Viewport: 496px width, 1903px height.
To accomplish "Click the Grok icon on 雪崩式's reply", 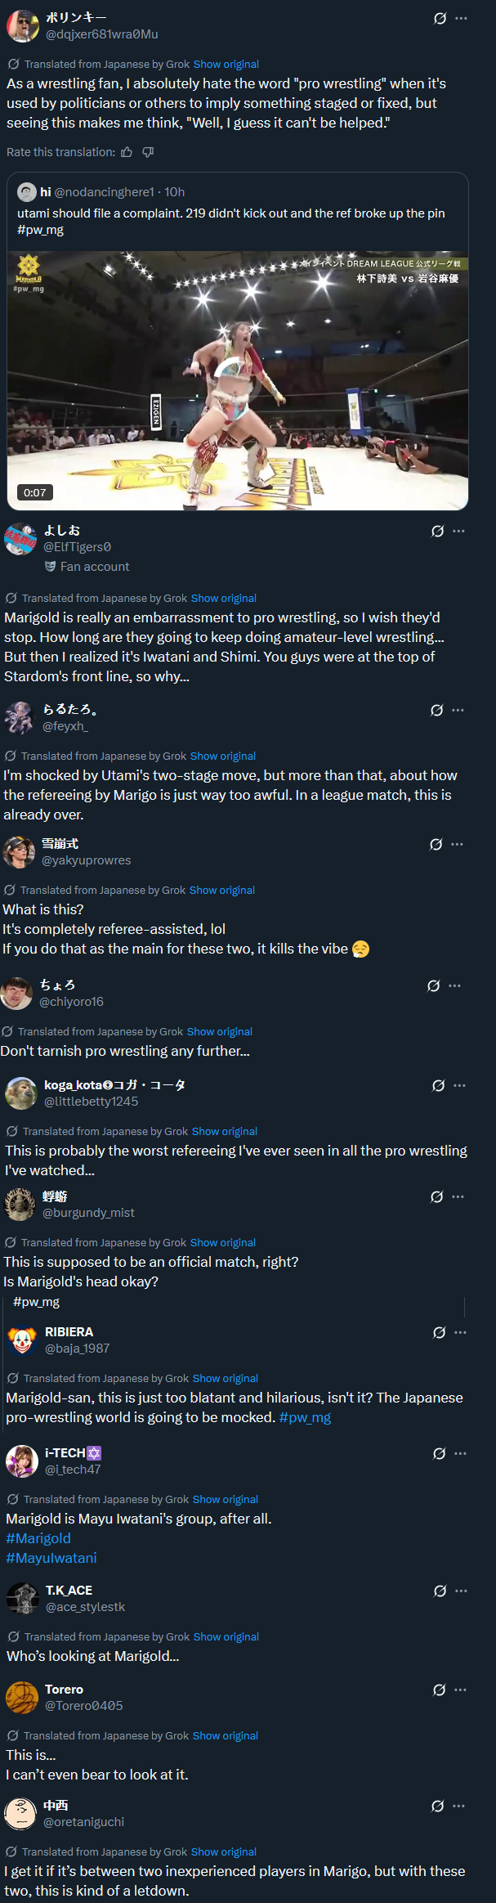I will coord(436,845).
